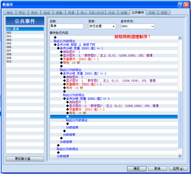Click scrollbar up arrow in event list
Image resolution: width=191 pixels, height=174 pixels.
point(180,38)
